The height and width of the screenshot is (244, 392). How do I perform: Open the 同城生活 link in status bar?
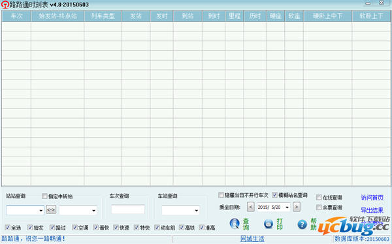(252, 239)
